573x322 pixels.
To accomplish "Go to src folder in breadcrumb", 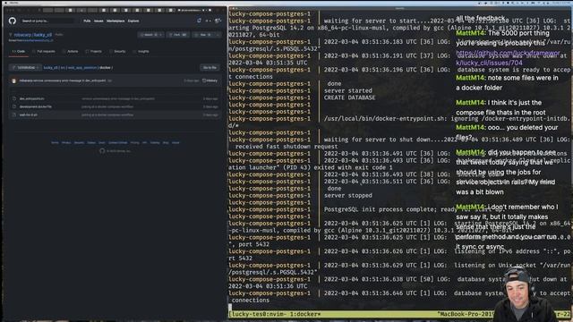I will [x=63, y=68].
